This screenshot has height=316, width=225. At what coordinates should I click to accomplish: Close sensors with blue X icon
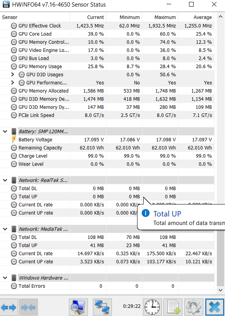[x=215, y=307]
